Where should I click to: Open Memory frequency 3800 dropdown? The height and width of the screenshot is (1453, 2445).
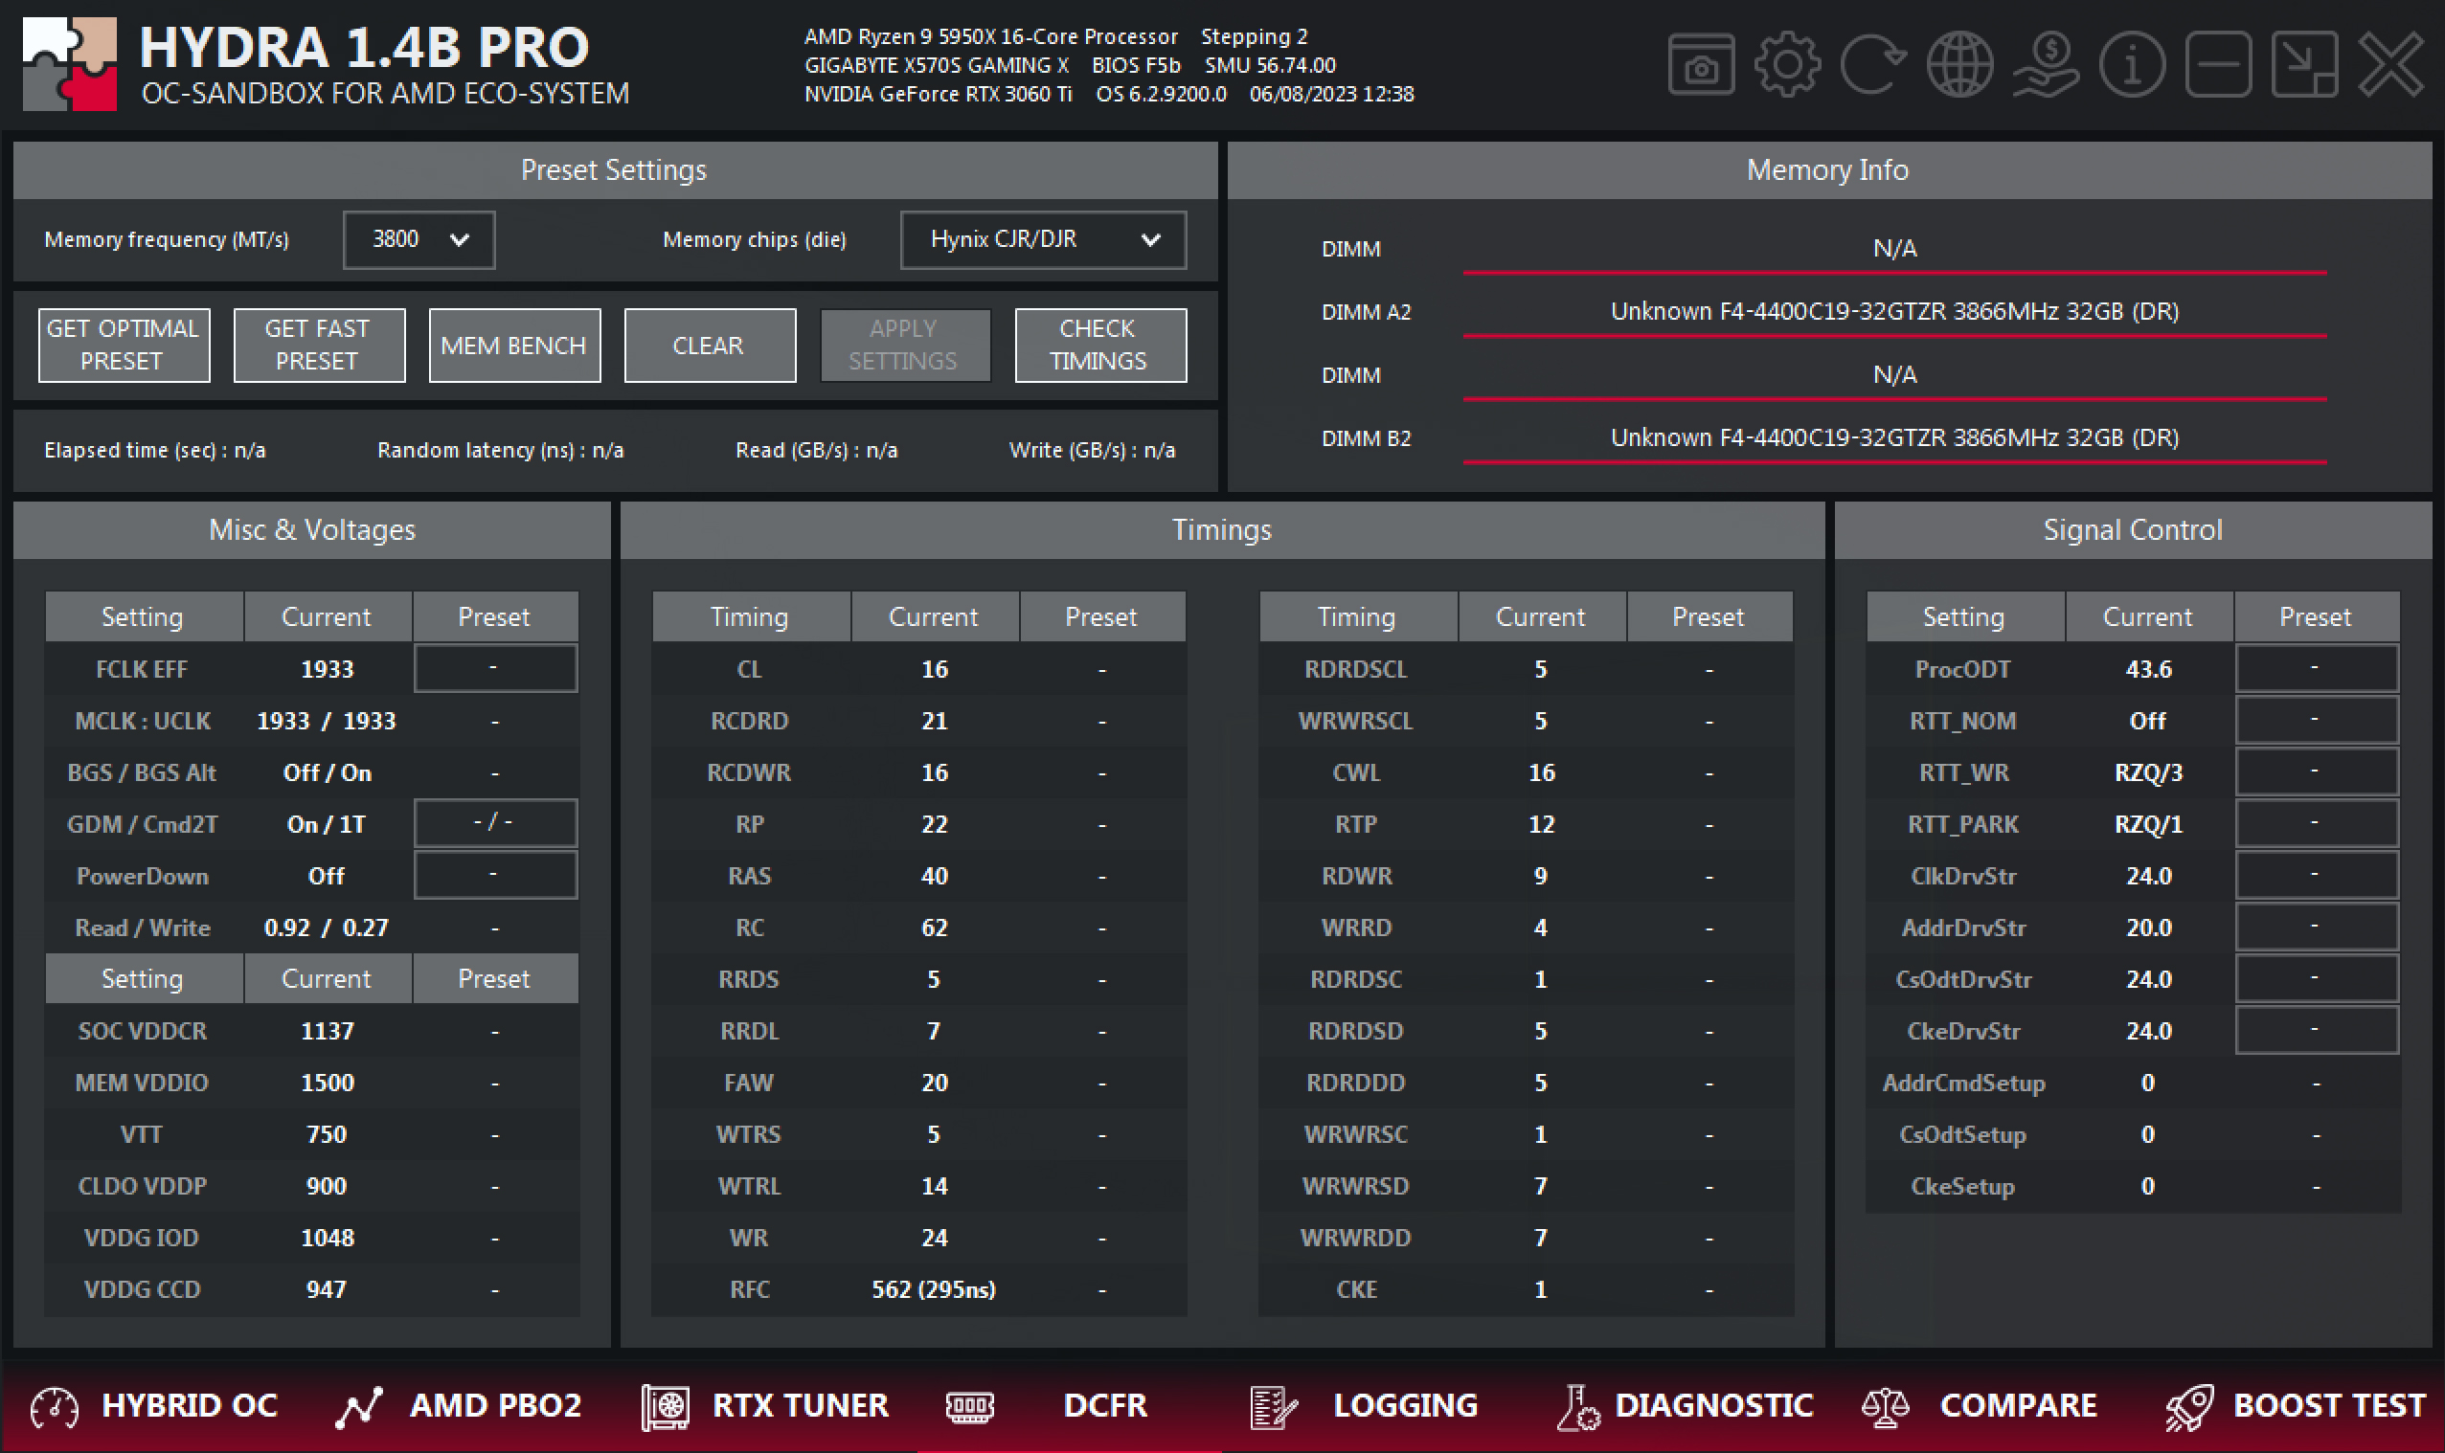pyautogui.click(x=419, y=240)
